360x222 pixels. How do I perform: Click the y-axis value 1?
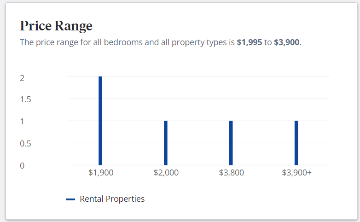pos(22,122)
